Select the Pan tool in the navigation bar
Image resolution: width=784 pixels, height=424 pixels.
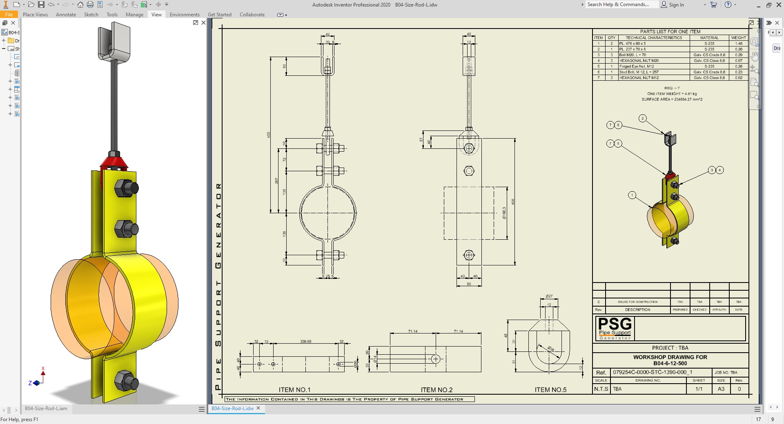pos(753,56)
